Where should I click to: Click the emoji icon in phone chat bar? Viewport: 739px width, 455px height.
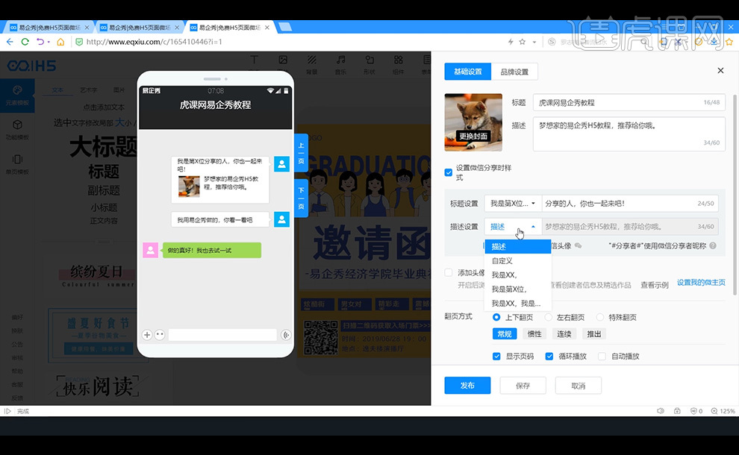(x=160, y=335)
